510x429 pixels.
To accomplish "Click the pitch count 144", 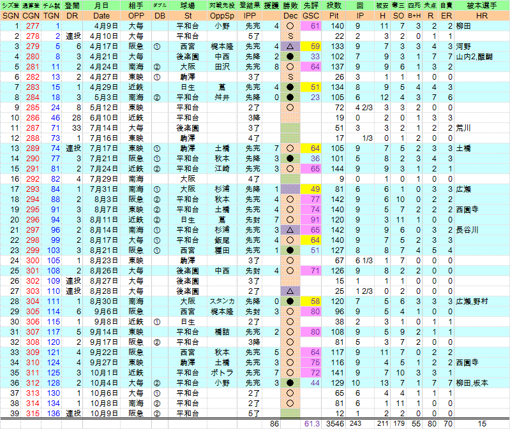I will tap(337, 168).
